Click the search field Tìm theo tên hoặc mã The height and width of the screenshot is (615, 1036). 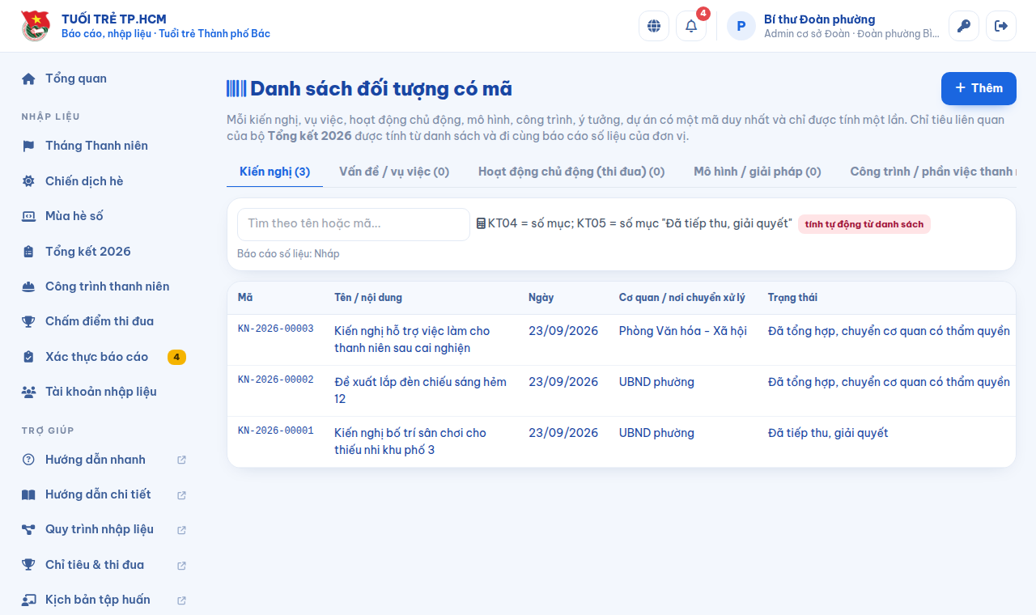pyautogui.click(x=354, y=224)
